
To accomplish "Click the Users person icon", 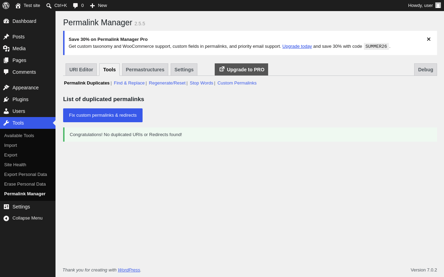I will (6, 111).
